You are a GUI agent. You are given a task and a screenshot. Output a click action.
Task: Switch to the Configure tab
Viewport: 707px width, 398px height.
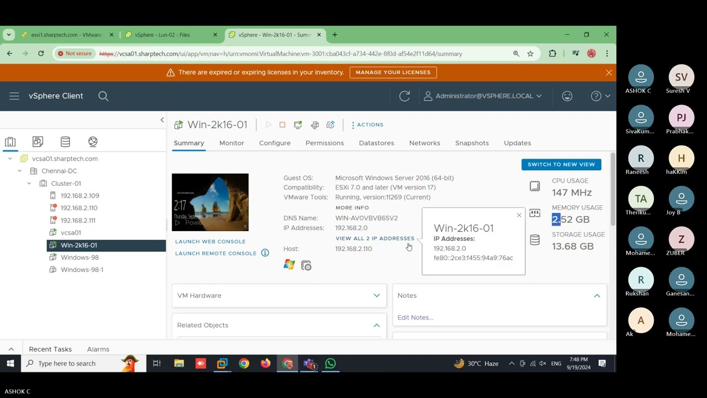(x=275, y=143)
